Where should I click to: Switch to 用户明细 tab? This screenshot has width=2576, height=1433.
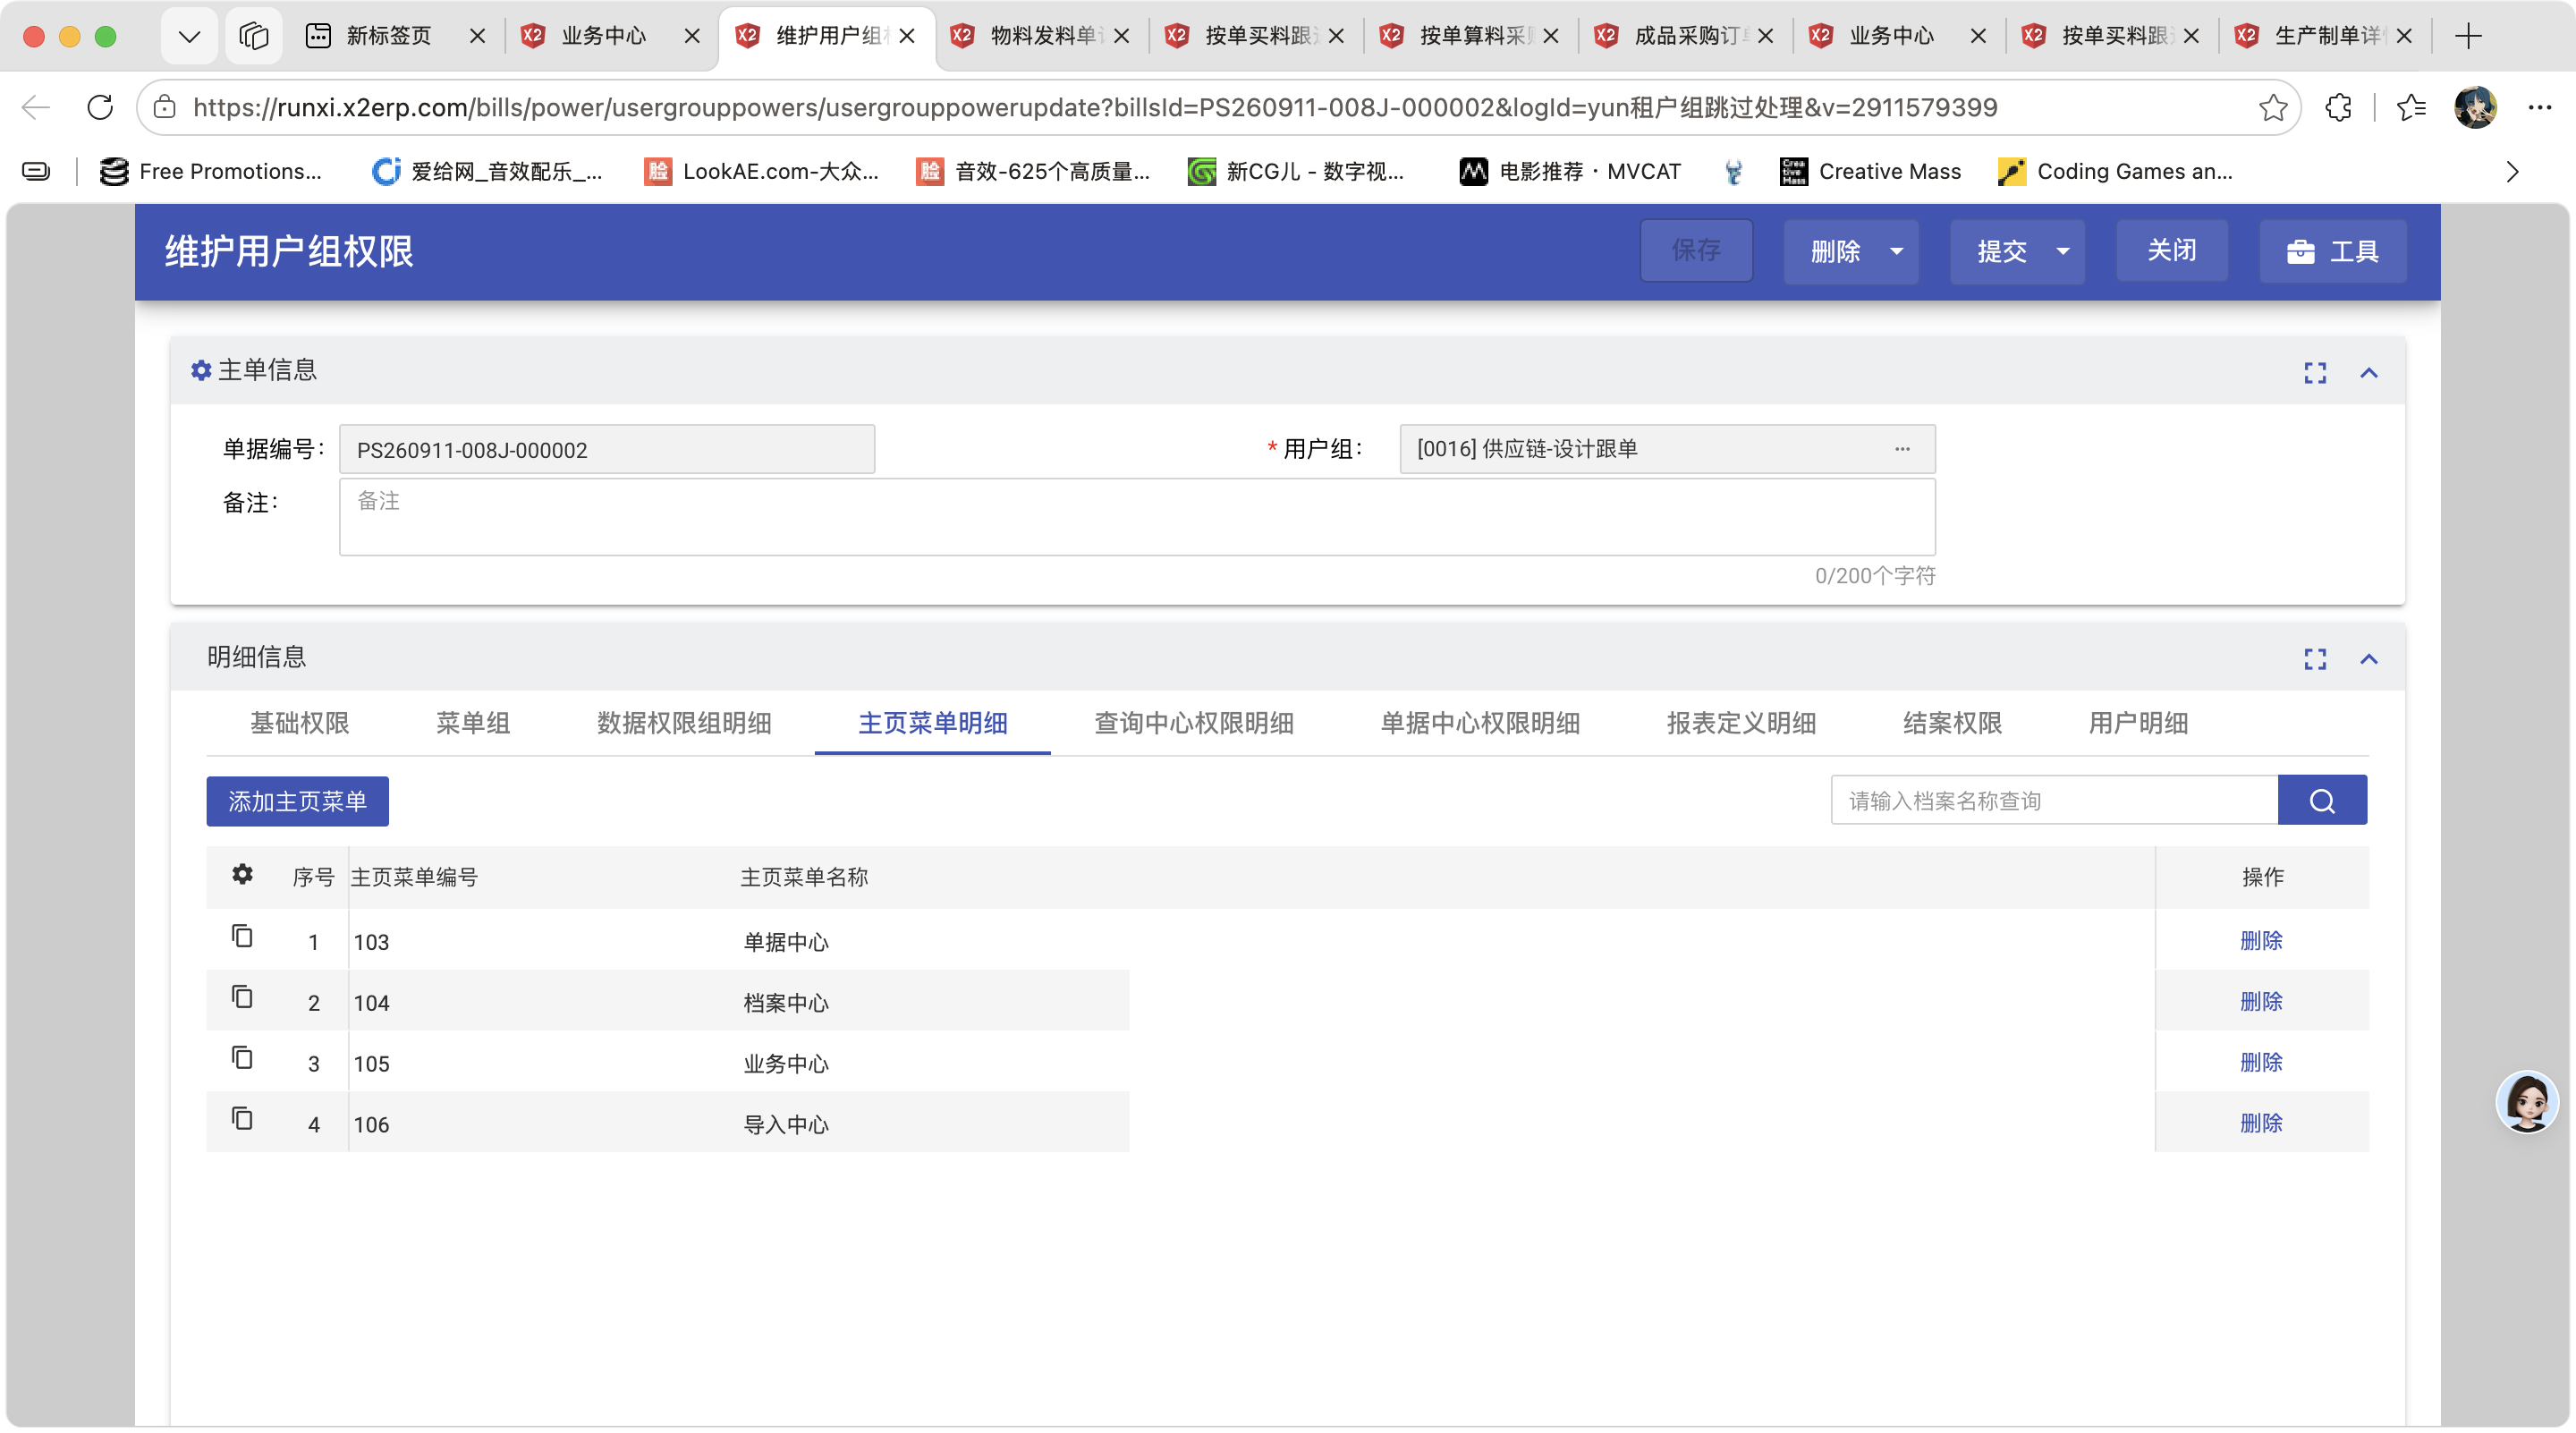point(2138,723)
